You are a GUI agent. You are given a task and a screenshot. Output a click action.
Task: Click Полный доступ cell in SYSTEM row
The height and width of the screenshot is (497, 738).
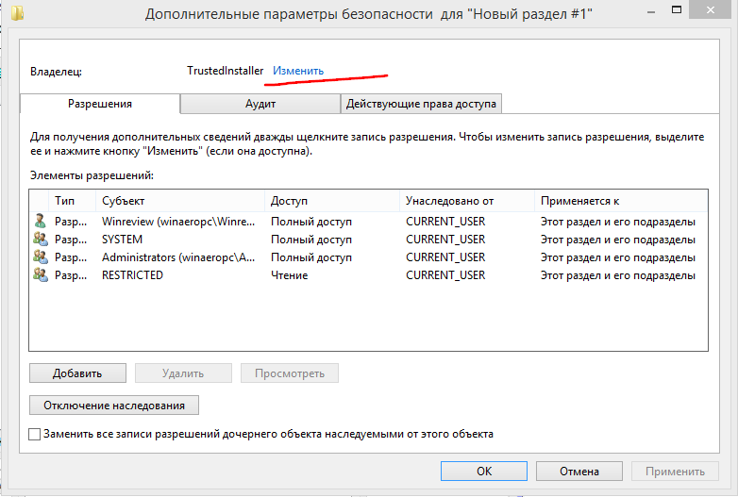311,240
